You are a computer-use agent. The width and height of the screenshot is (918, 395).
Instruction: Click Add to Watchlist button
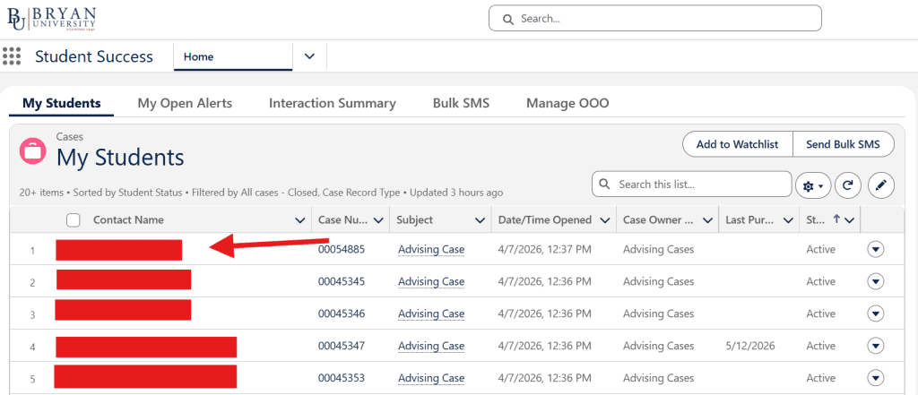pyautogui.click(x=738, y=144)
